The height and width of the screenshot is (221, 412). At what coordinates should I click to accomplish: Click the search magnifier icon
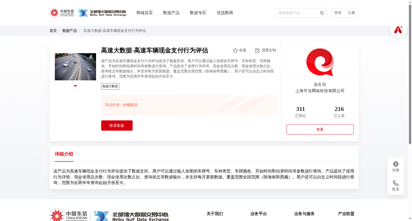click(x=322, y=13)
